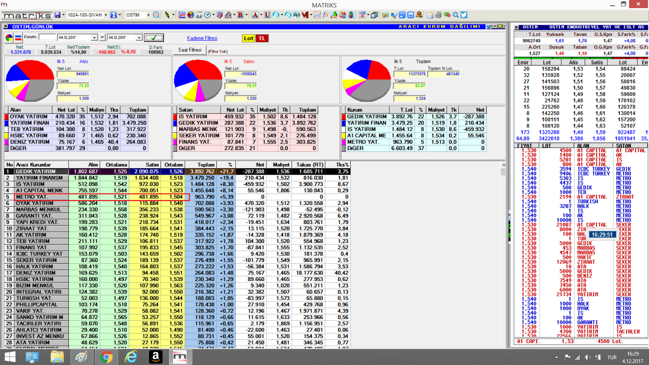Click red swatch beside OYAK YATIRIM buyer
The image size is (649, 365).
pyautogui.click(x=6, y=117)
